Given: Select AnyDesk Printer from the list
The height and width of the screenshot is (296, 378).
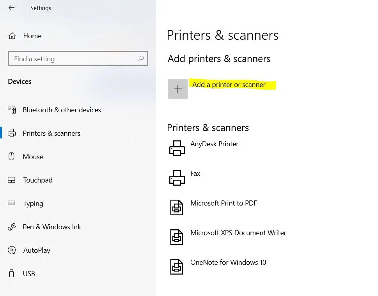Looking at the screenshot, I should coord(214,144).
